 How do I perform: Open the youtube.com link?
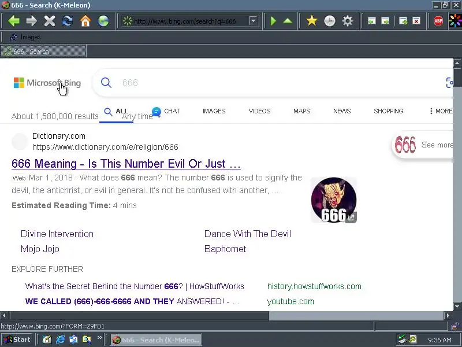click(290, 301)
